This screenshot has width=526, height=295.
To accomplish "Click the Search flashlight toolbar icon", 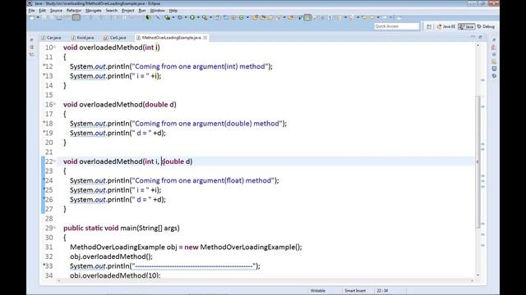I will click(x=278, y=17).
